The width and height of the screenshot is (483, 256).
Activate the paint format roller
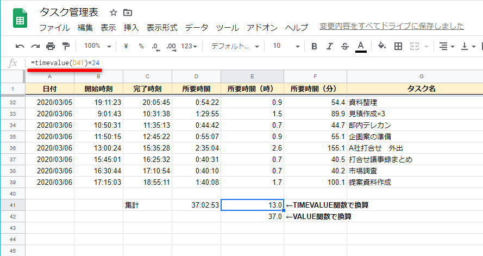(x=66, y=47)
